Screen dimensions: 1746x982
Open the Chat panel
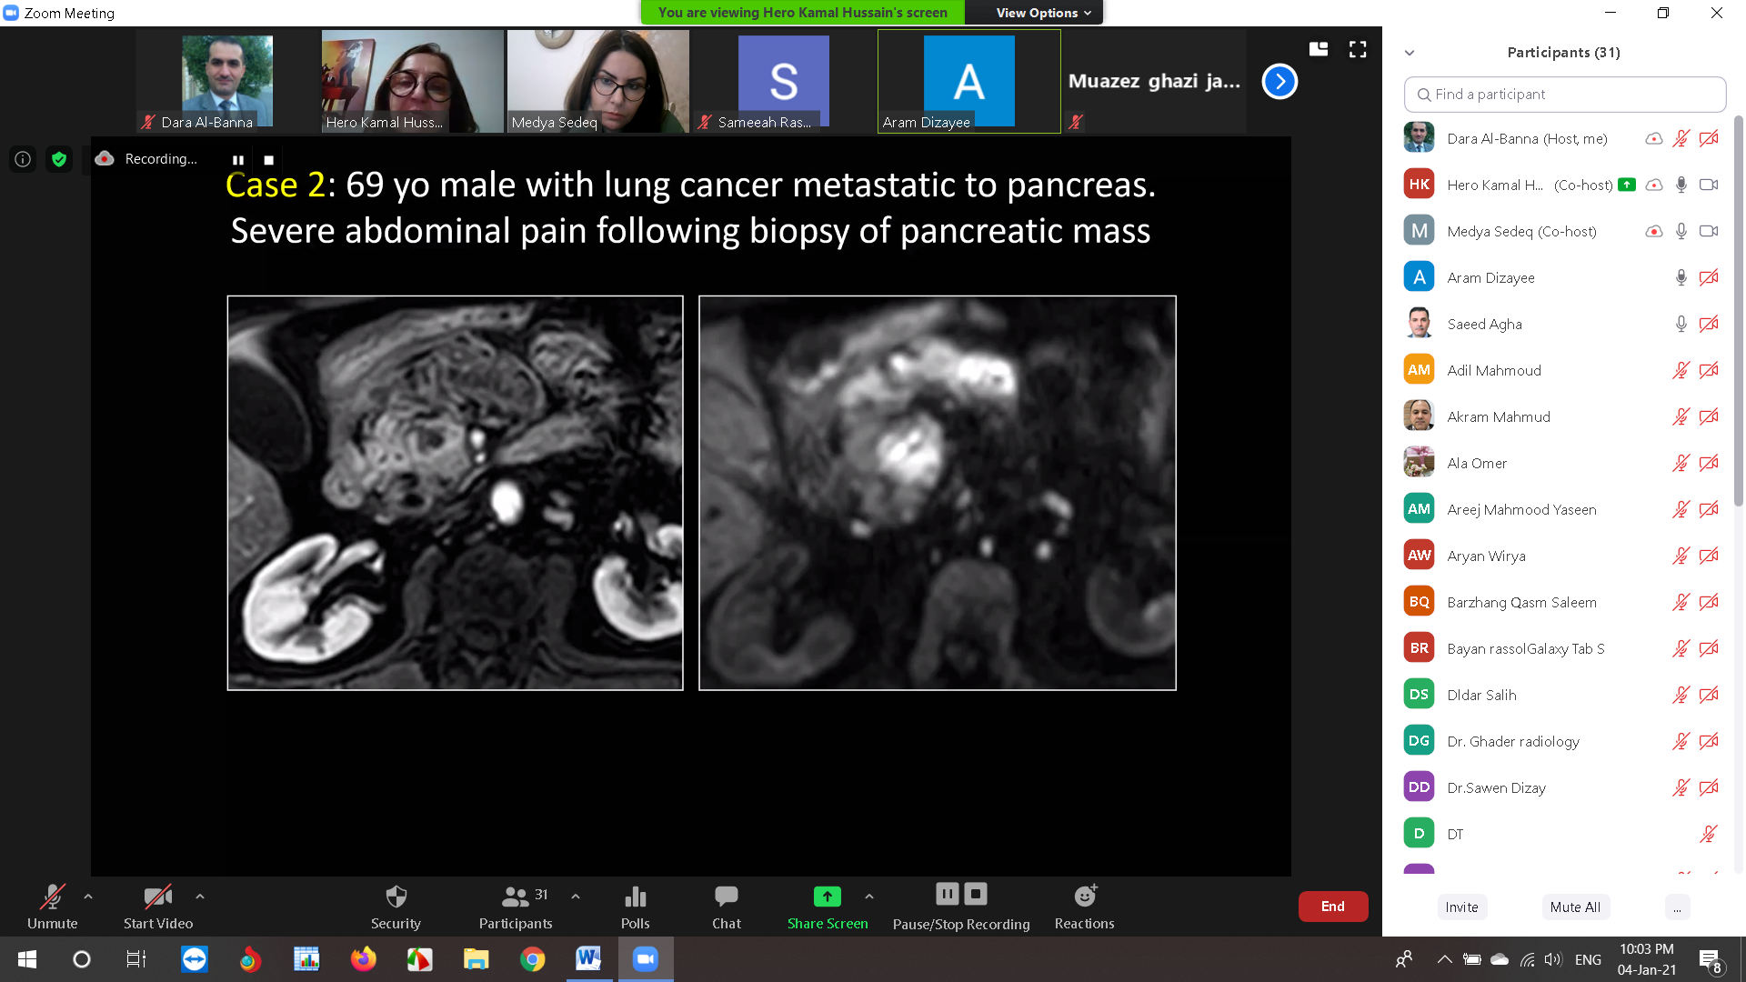pyautogui.click(x=727, y=907)
